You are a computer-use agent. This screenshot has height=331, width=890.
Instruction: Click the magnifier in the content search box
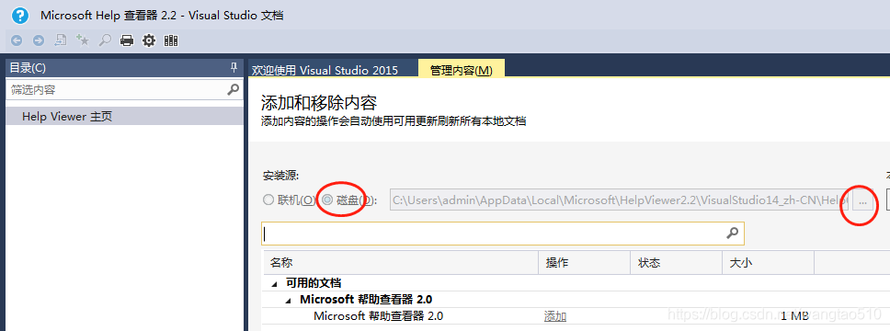pos(733,233)
